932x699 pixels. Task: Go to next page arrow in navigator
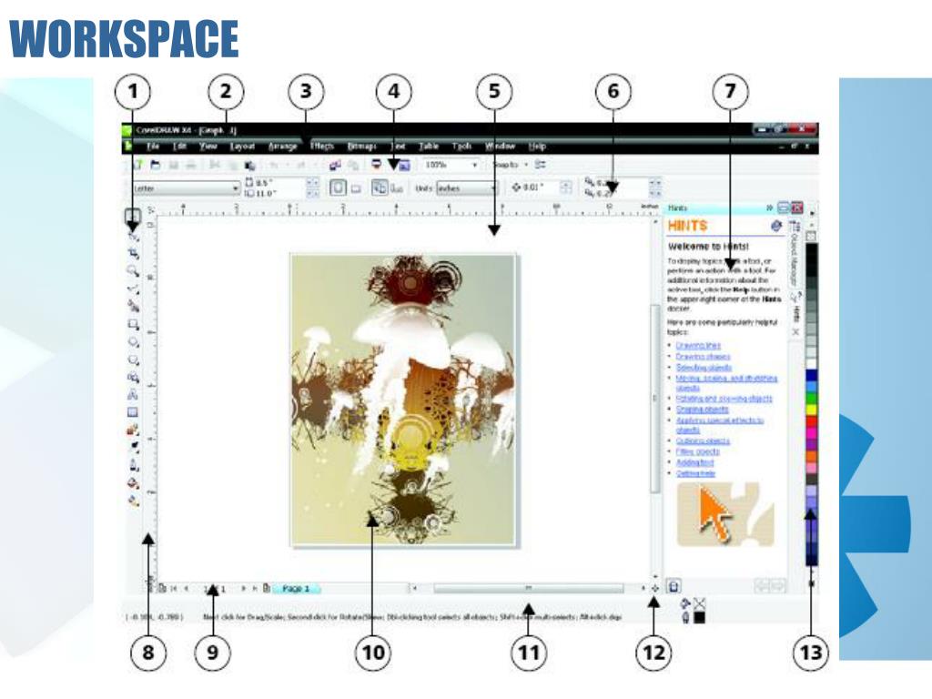pos(243,589)
